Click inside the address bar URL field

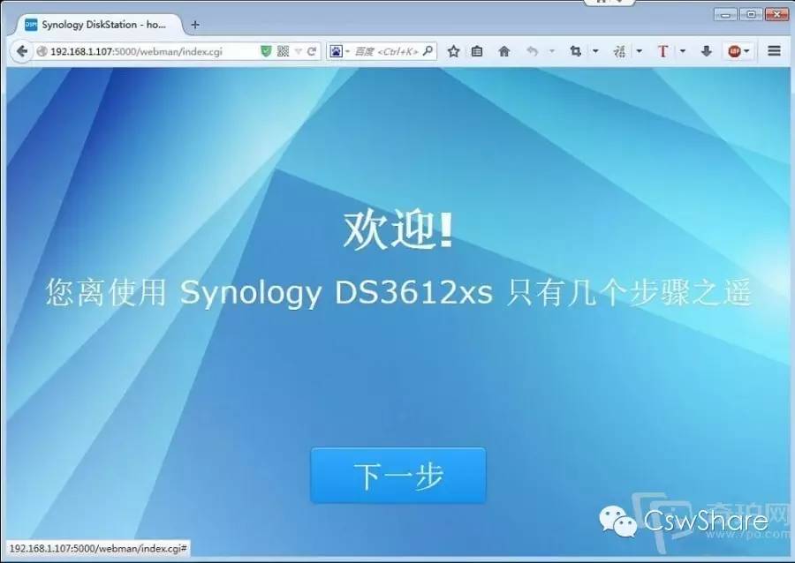coord(150,50)
